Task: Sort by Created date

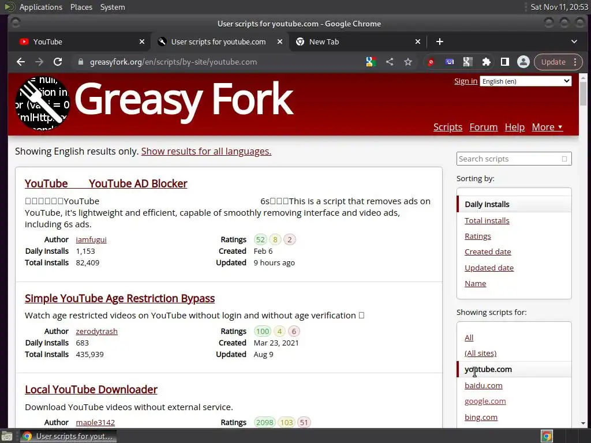Action: [x=488, y=251]
